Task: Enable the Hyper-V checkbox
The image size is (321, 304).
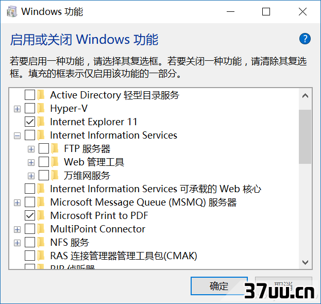Action: pos(30,108)
